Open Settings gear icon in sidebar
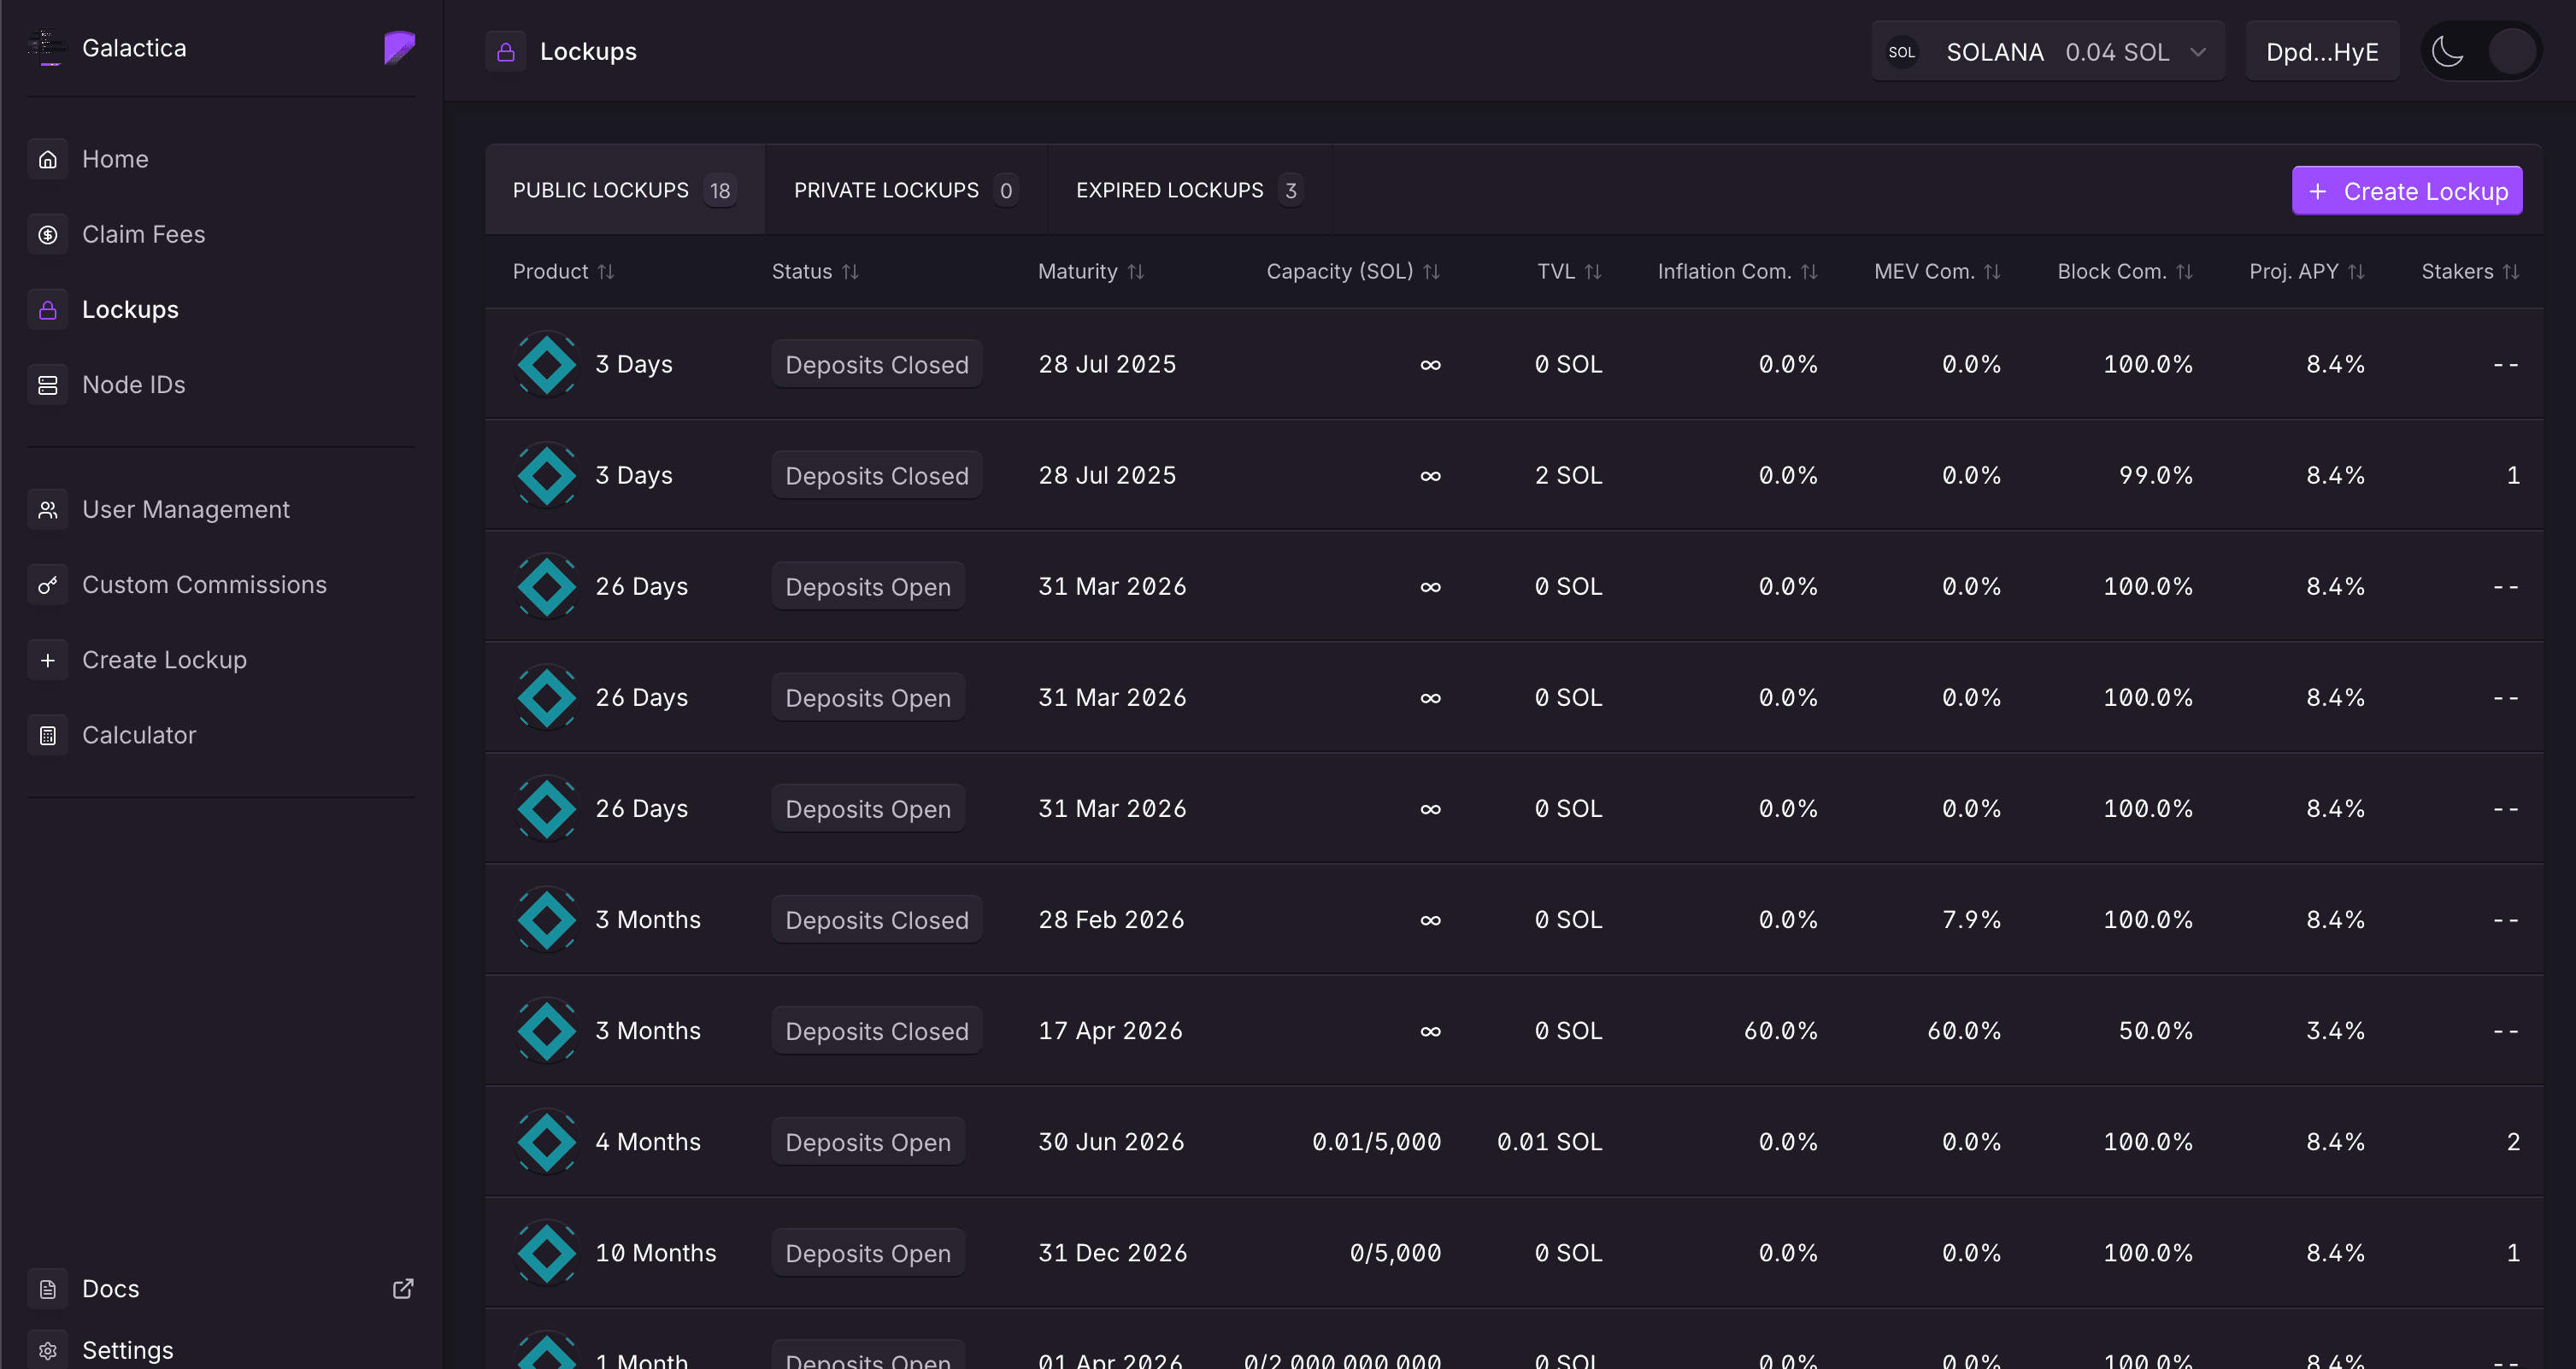2576x1369 pixels. click(x=47, y=1350)
